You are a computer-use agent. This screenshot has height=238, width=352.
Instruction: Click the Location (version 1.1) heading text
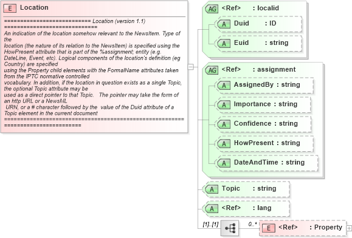click(119, 21)
